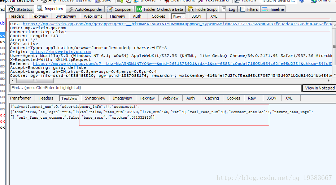Open the Composer tab
The image size is (336, 185).
point(119,9)
